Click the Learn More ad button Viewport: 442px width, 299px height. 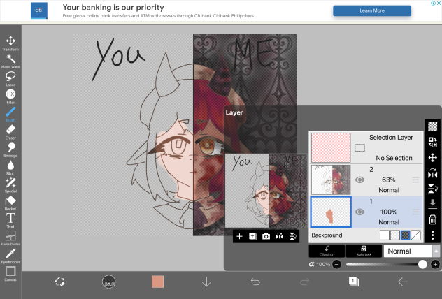[371, 10]
